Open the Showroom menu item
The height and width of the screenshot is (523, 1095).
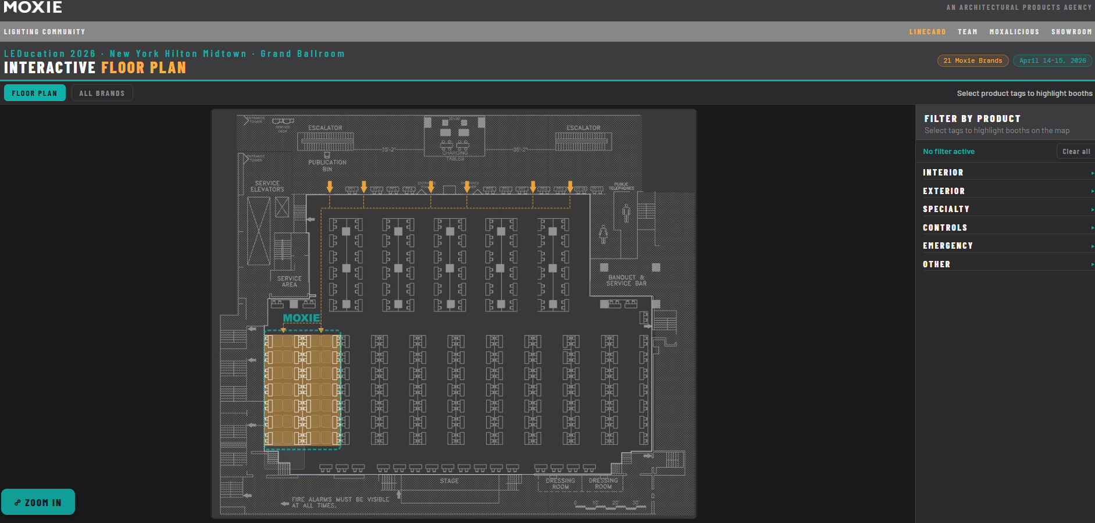click(1071, 32)
